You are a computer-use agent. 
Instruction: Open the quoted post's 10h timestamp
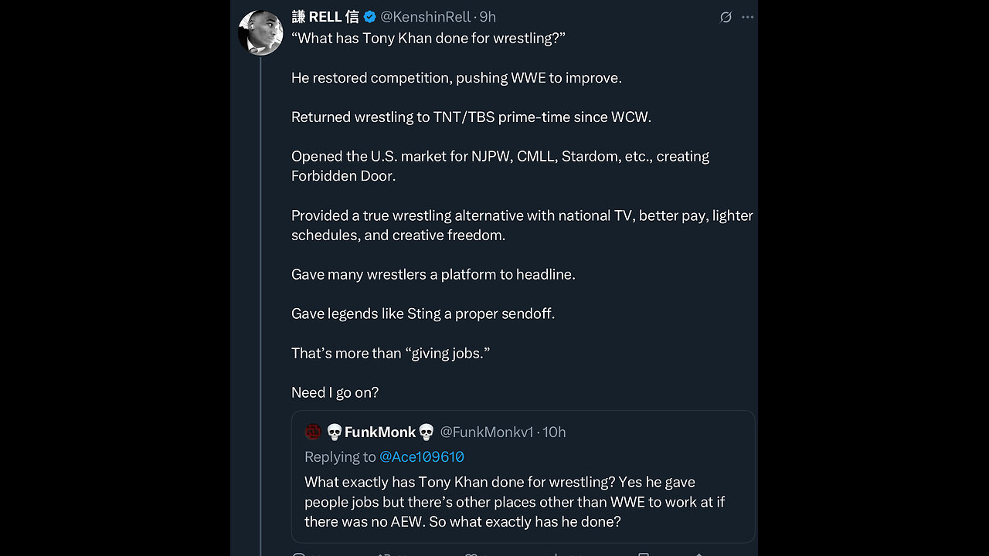[x=554, y=432]
